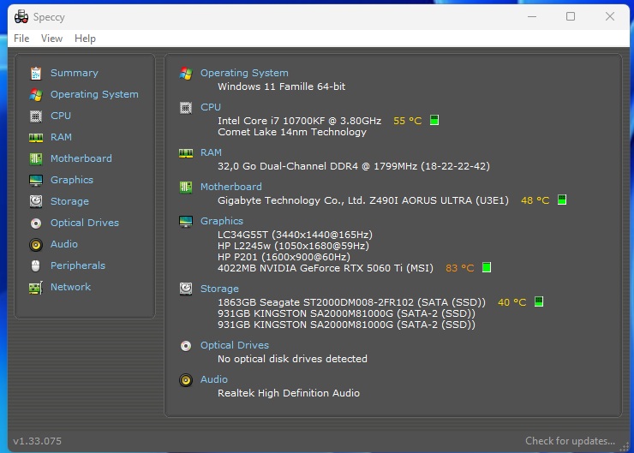The width and height of the screenshot is (634, 453).
Task: Click the Graphics monitor icon in summary panel
Action: (186, 222)
